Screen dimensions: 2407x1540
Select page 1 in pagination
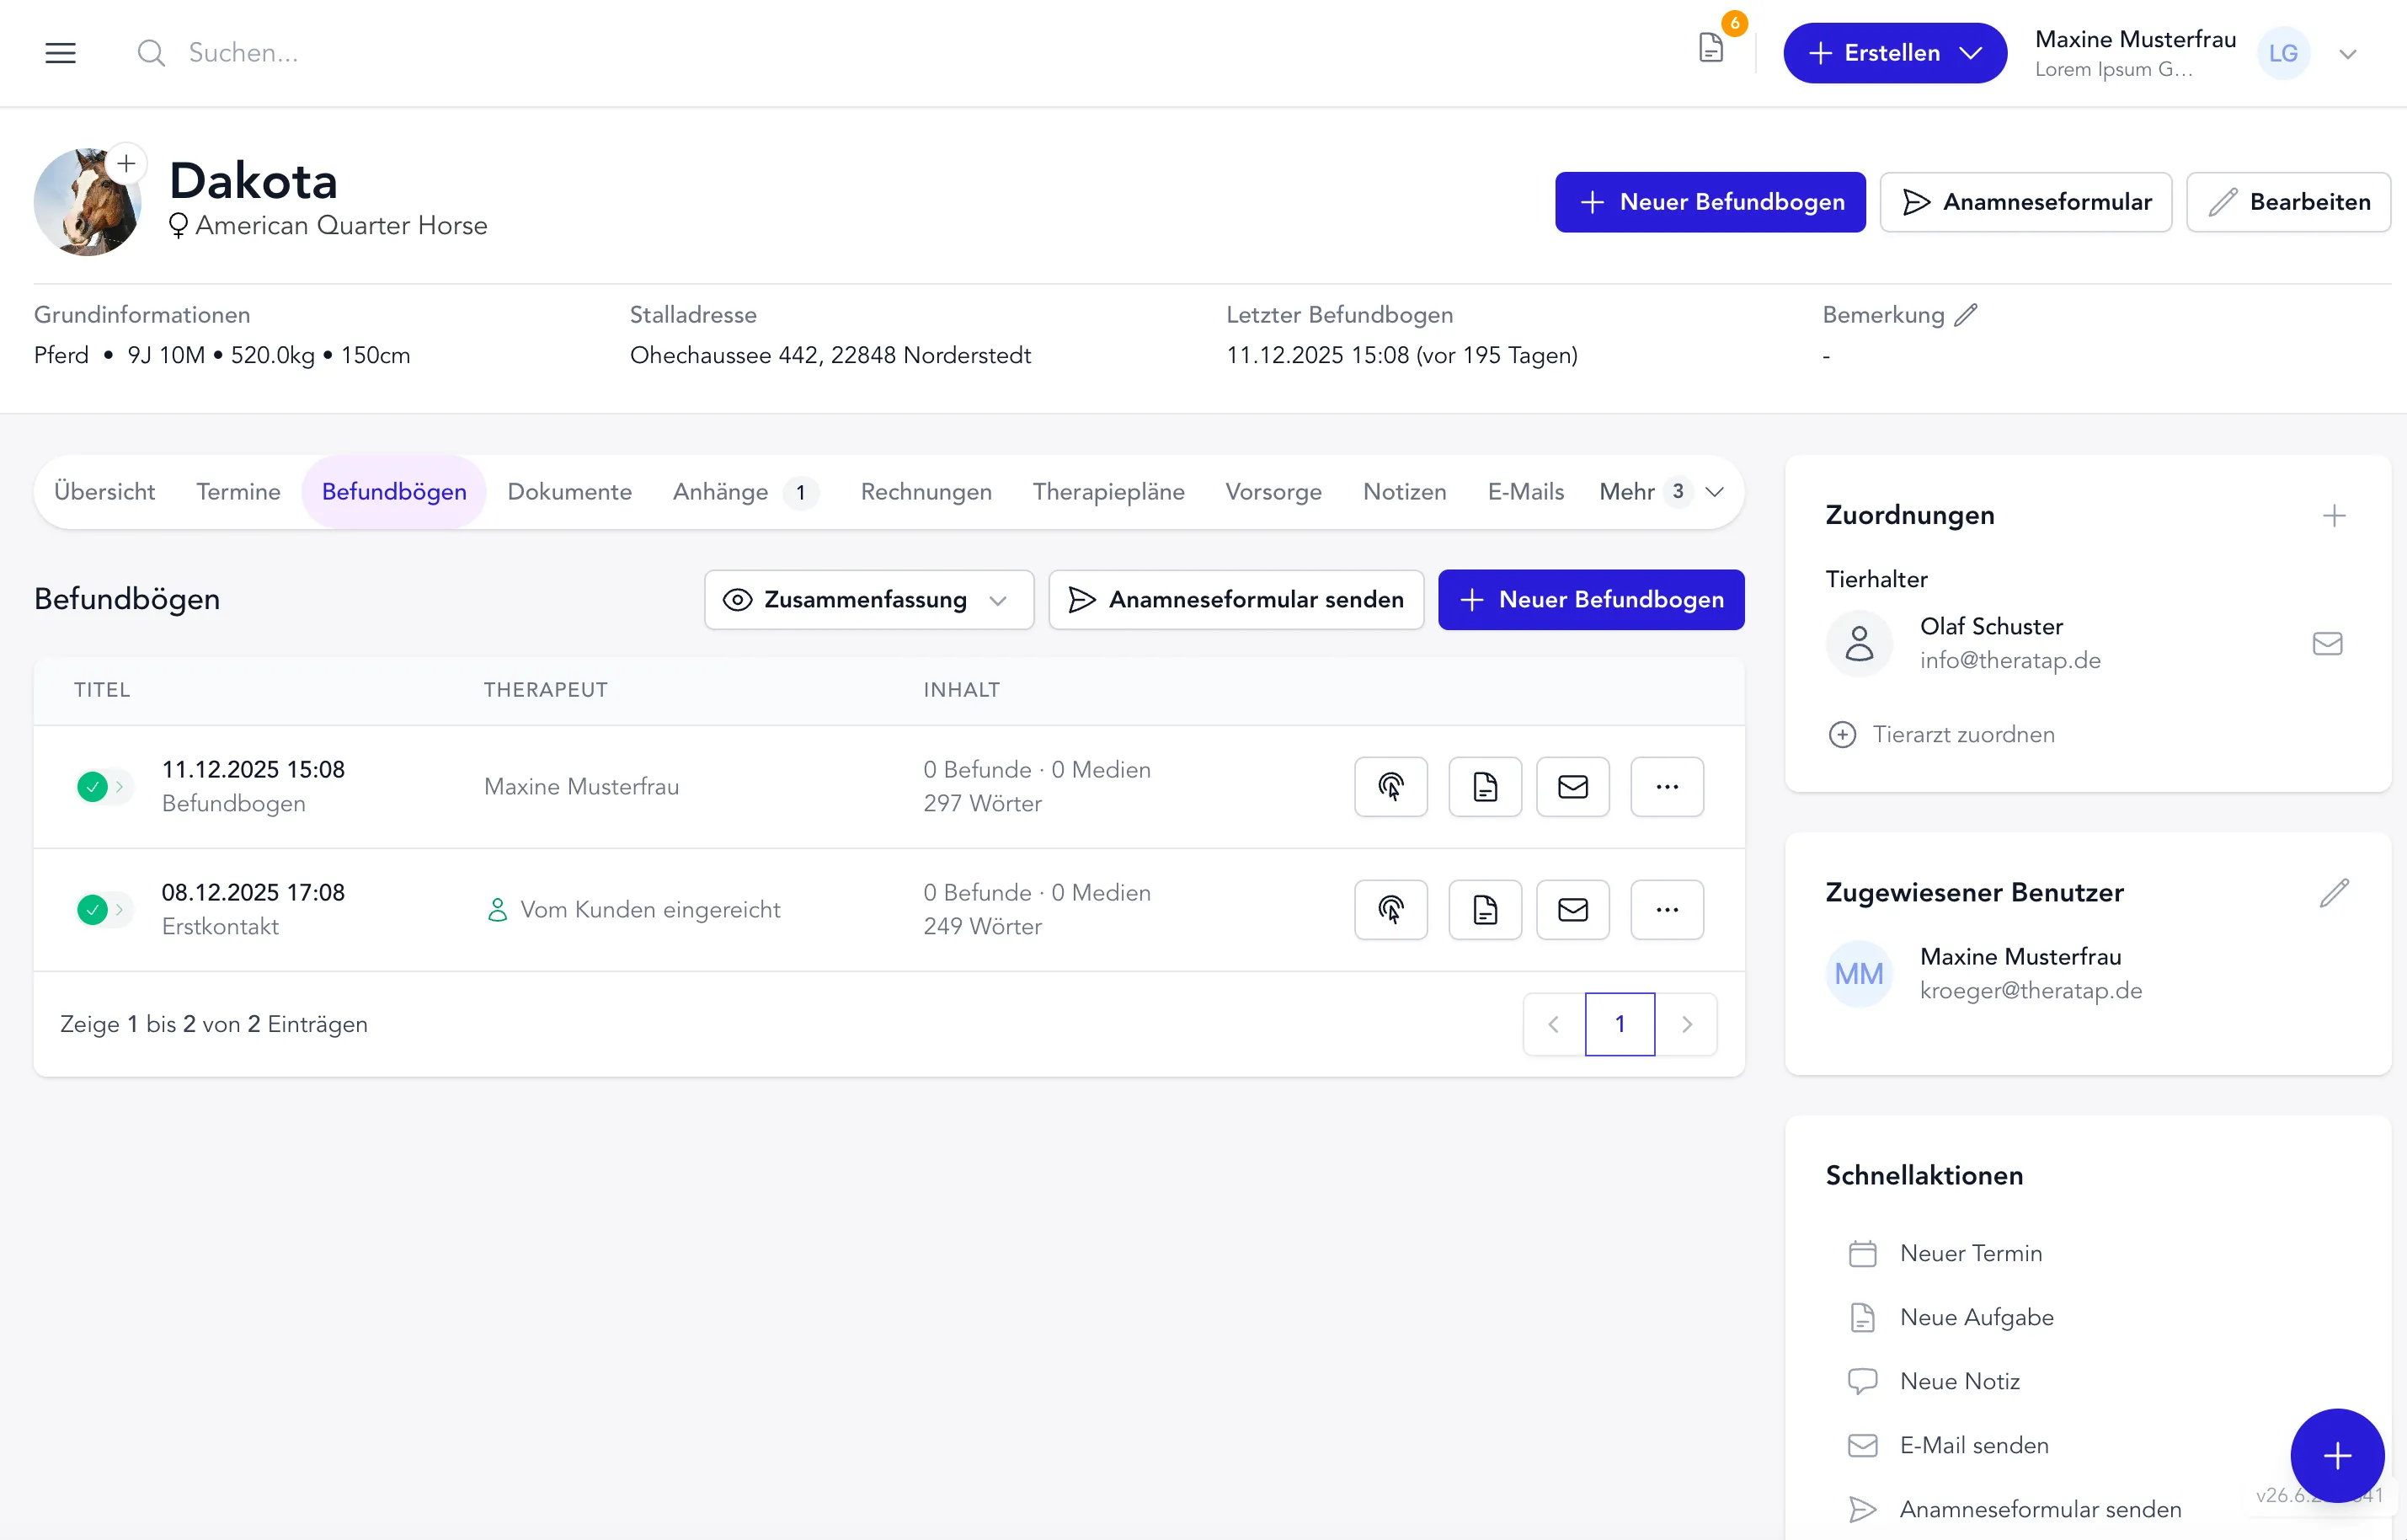[1620, 1024]
